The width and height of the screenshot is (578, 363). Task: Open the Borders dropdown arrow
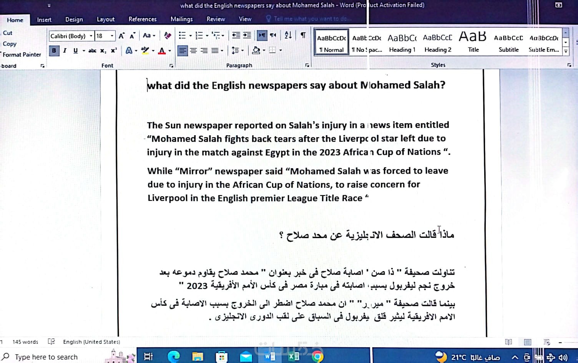pos(281,50)
